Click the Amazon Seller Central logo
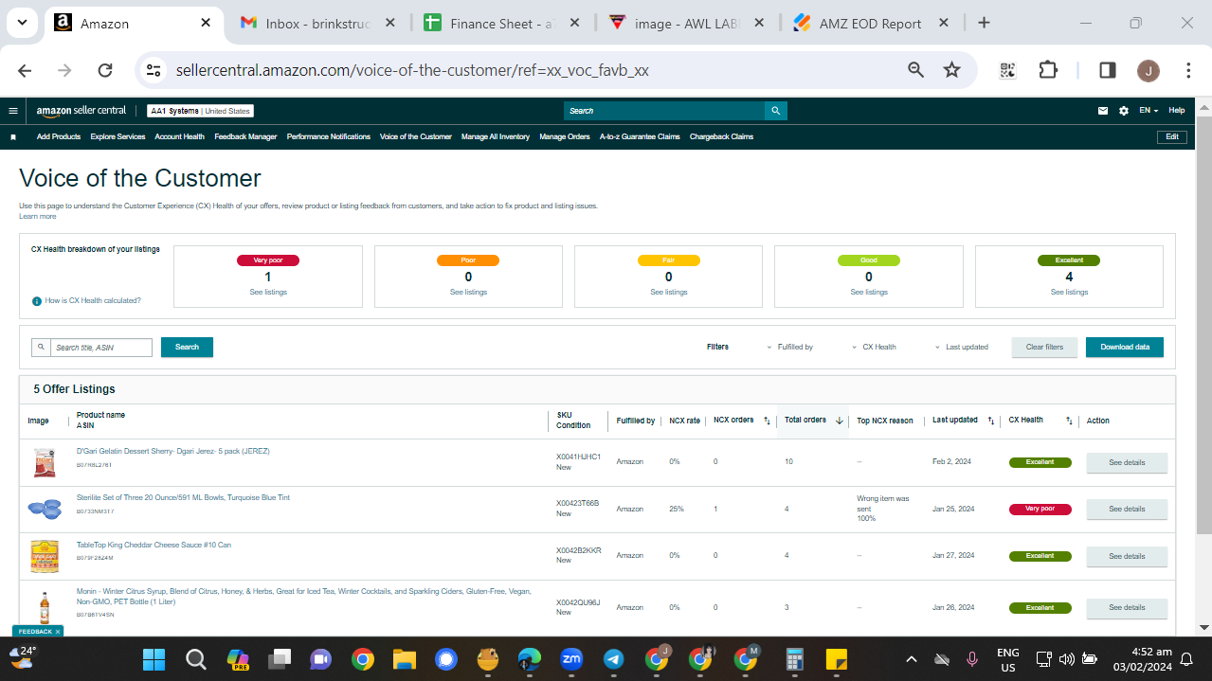1212x681 pixels. [x=81, y=111]
